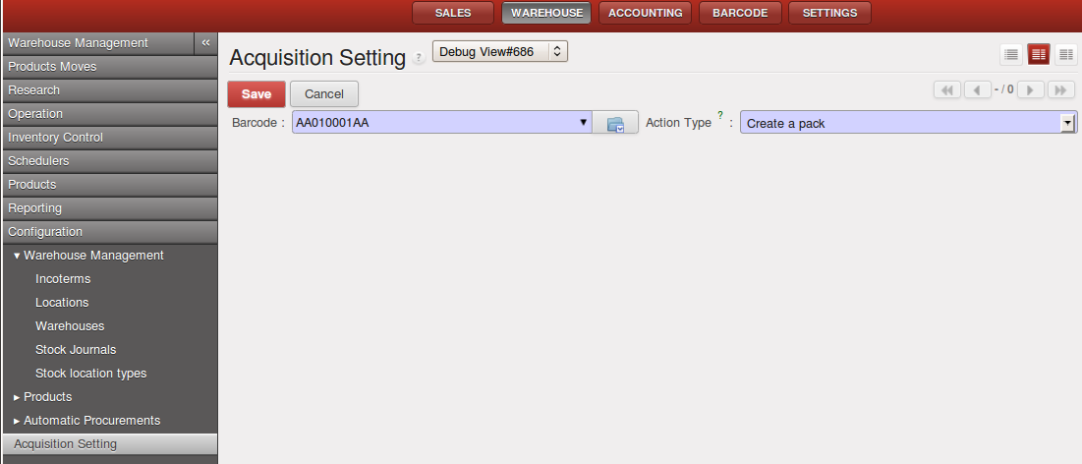Switch to the page view icon

[1066, 54]
